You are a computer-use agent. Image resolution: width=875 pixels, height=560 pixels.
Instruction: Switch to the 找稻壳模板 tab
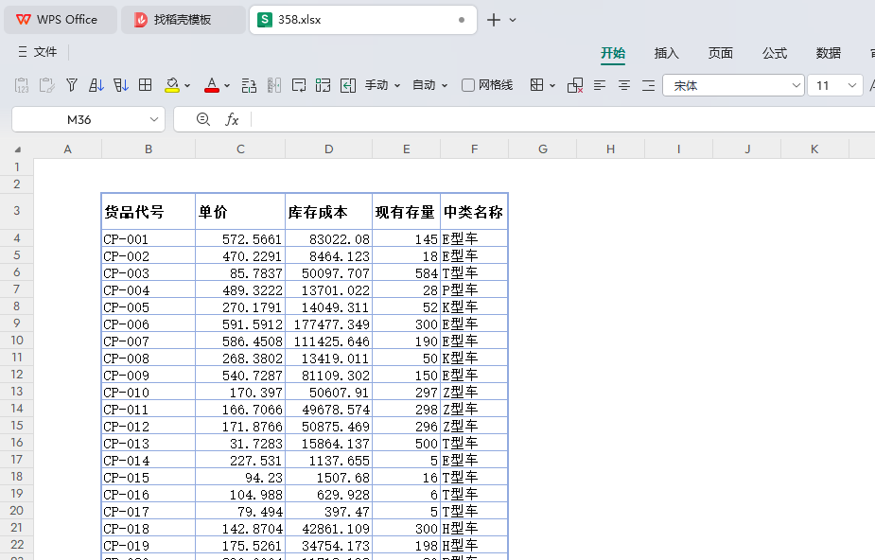point(183,20)
